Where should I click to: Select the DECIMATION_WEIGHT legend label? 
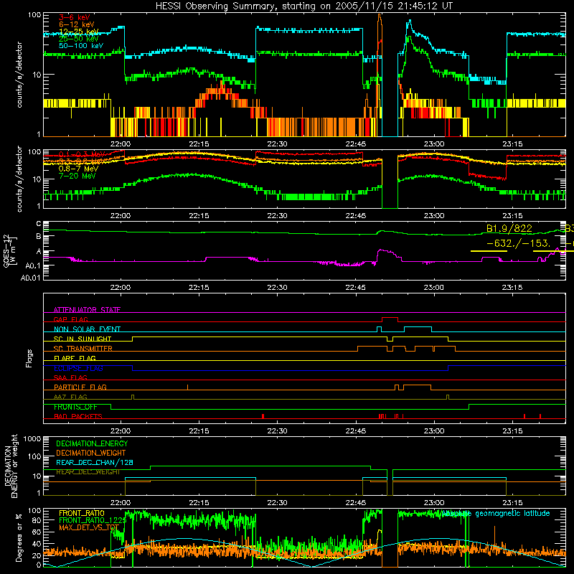91,453
